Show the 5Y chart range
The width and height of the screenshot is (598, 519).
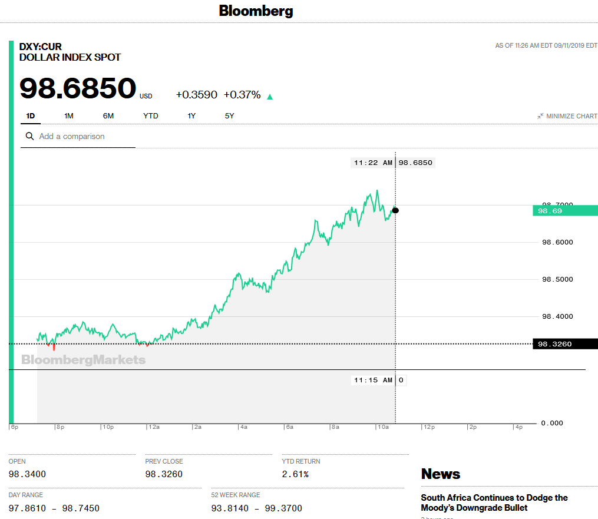[x=229, y=116]
